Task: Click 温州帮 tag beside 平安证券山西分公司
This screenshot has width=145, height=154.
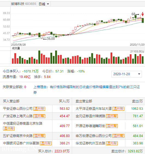Action: [x=39, y=109]
